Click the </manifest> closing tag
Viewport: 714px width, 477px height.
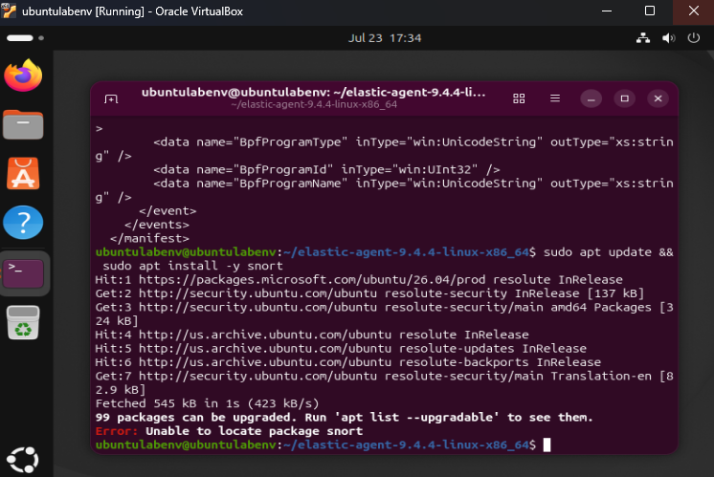(x=149, y=238)
